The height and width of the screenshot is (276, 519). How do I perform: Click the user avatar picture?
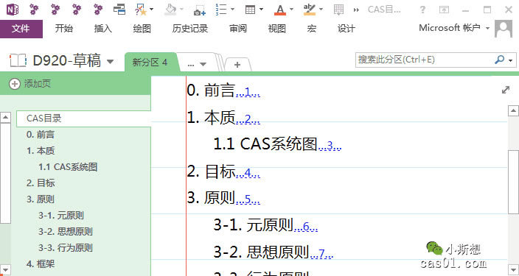click(x=504, y=29)
